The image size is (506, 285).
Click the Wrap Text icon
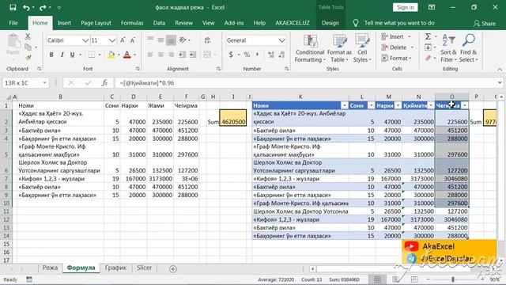click(x=207, y=40)
